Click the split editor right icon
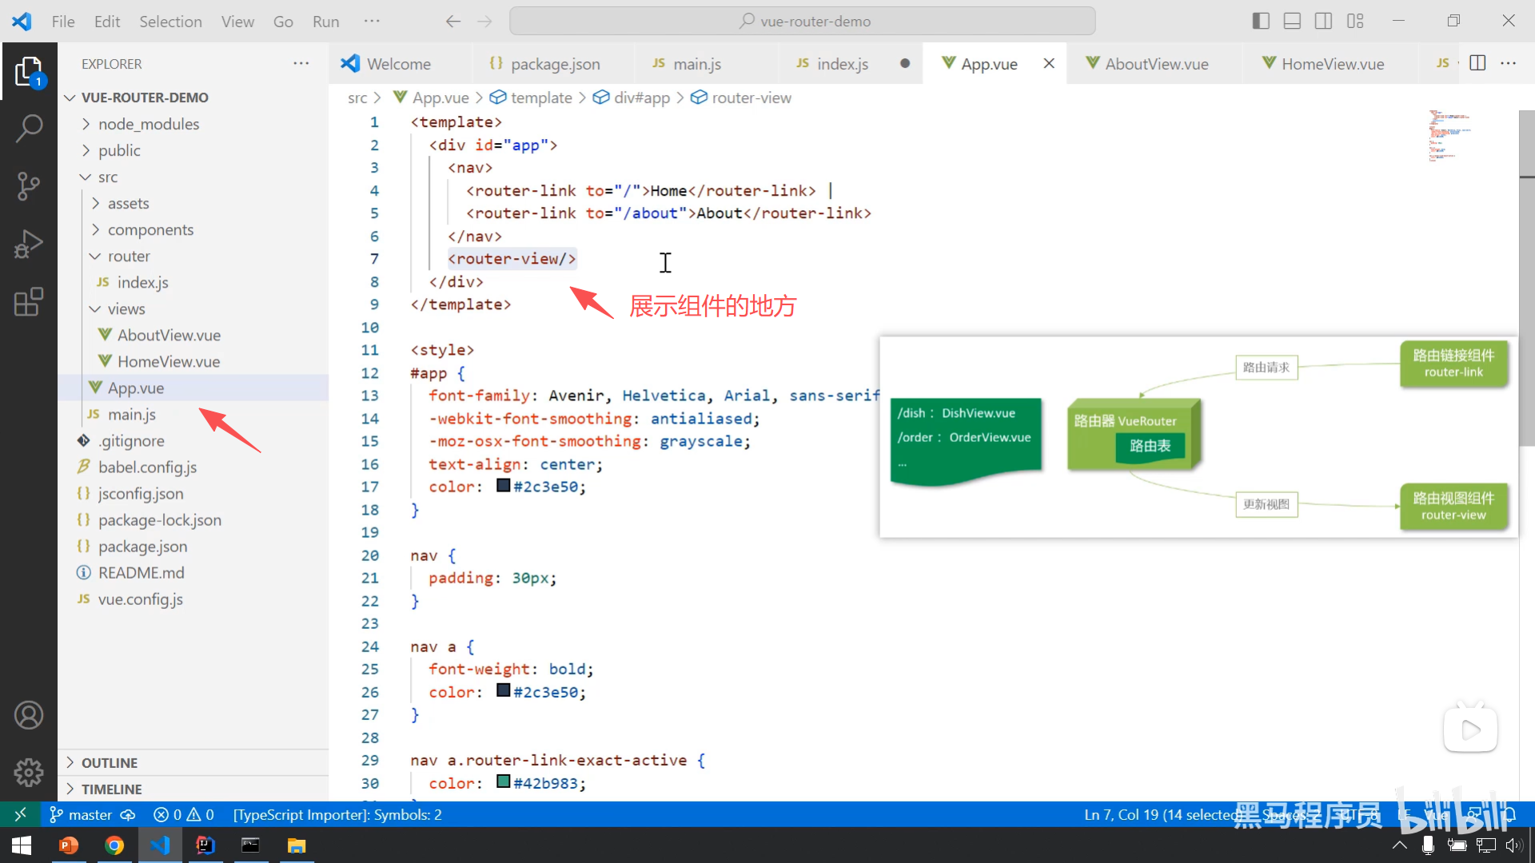Viewport: 1535px width, 863px height. coord(1477,63)
